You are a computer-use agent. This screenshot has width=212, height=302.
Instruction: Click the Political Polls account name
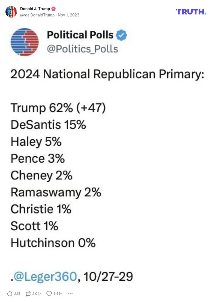(x=80, y=35)
